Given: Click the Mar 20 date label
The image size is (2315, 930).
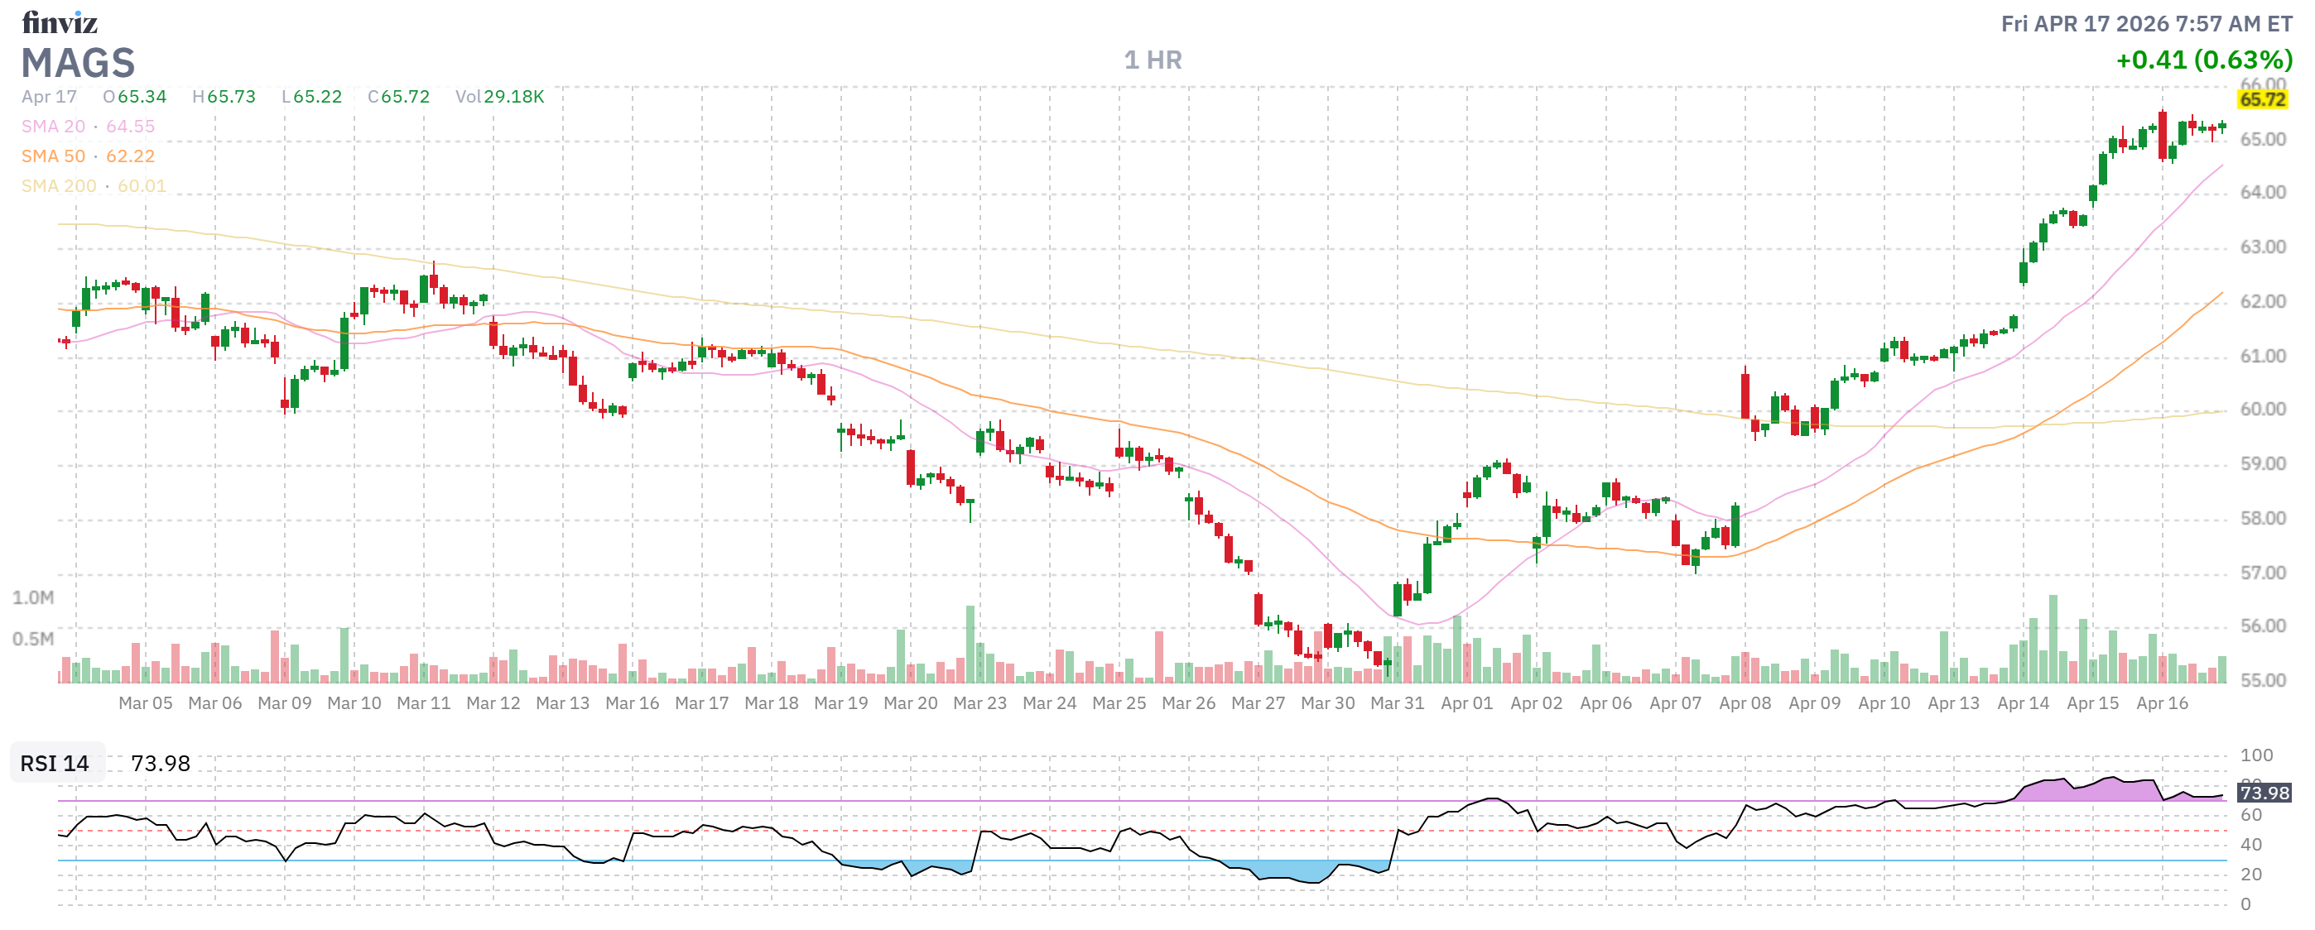Looking at the screenshot, I should (911, 704).
